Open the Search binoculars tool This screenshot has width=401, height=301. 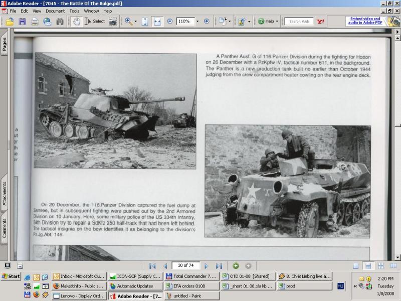click(x=60, y=22)
